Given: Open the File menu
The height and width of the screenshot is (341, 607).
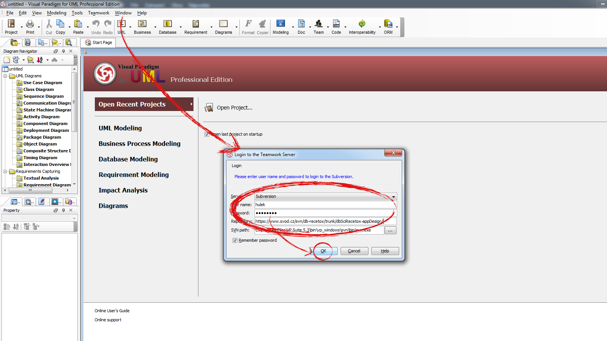Looking at the screenshot, I should pos(10,13).
